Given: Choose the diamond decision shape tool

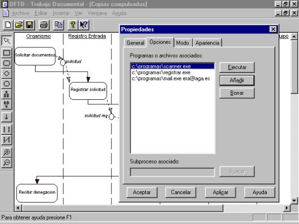Looking at the screenshot, I should [7, 73].
